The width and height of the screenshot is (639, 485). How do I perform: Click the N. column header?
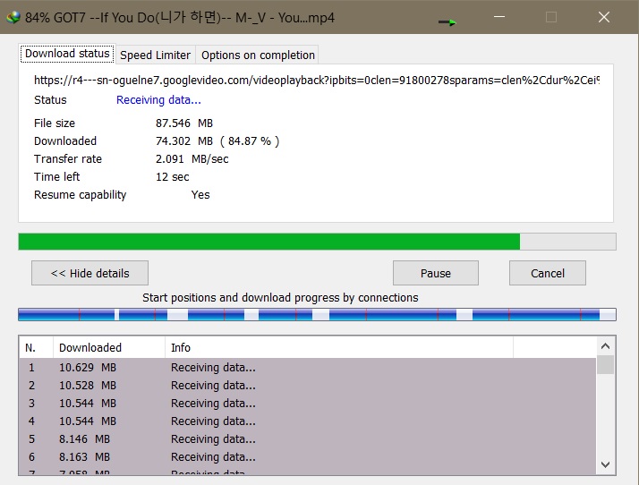pos(36,348)
